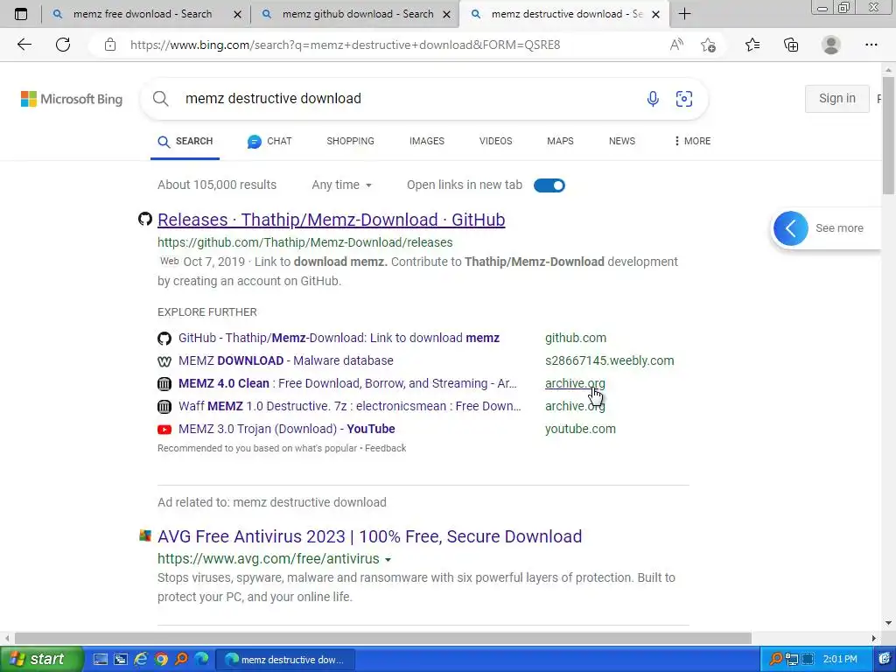Open Waff MEMZ 1.0 Destructive link

(350, 406)
